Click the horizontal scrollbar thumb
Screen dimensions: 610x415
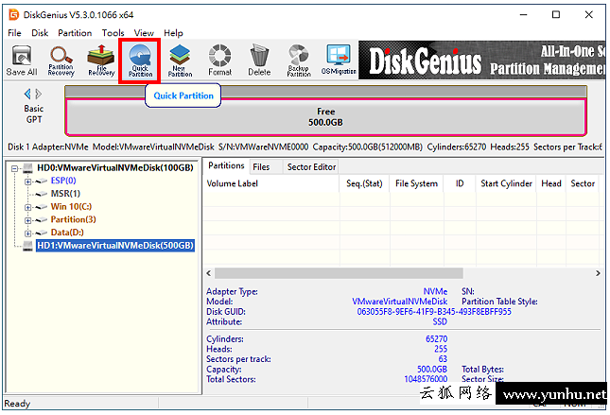tap(339, 273)
